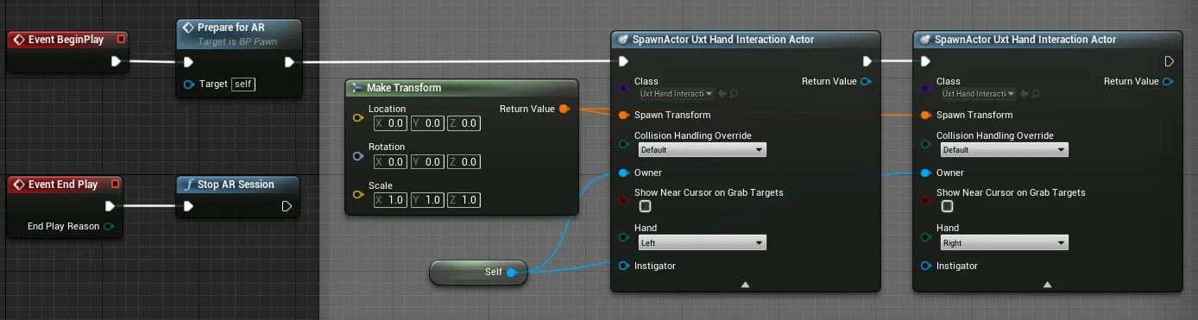Select the Event BeginPlay node title
The image size is (1198, 320).
66,40
